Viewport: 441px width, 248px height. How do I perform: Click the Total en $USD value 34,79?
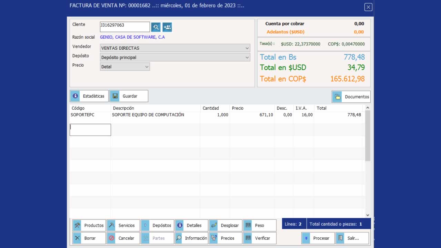356,67
